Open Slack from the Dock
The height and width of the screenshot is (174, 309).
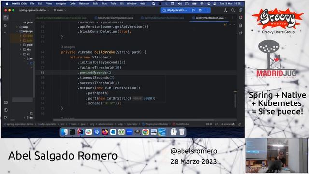pos(89,132)
